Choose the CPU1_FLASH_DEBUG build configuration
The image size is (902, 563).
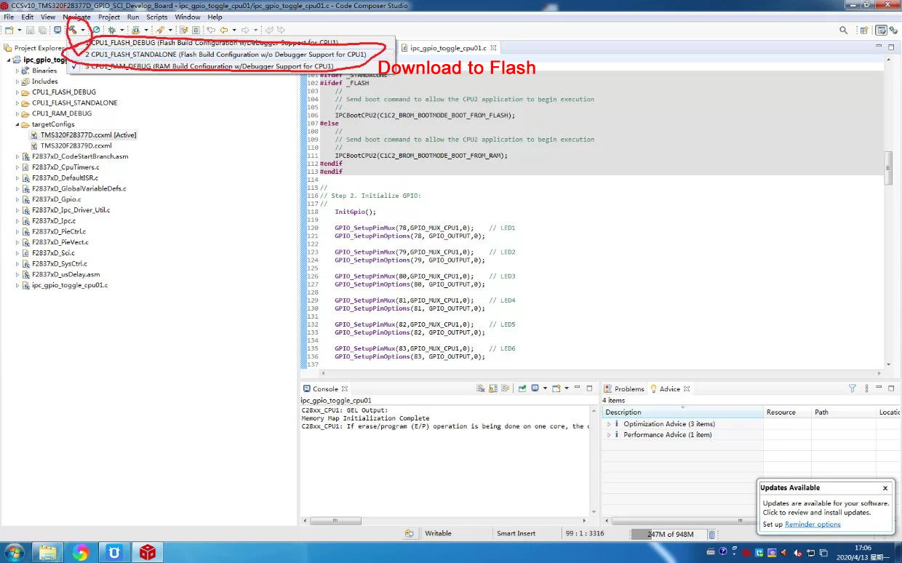(x=212, y=43)
